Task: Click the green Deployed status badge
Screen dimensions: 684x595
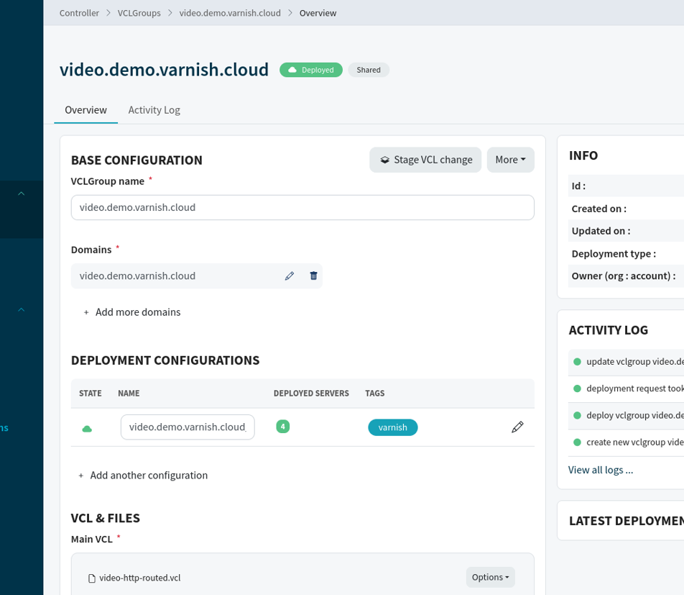Action: [310, 70]
